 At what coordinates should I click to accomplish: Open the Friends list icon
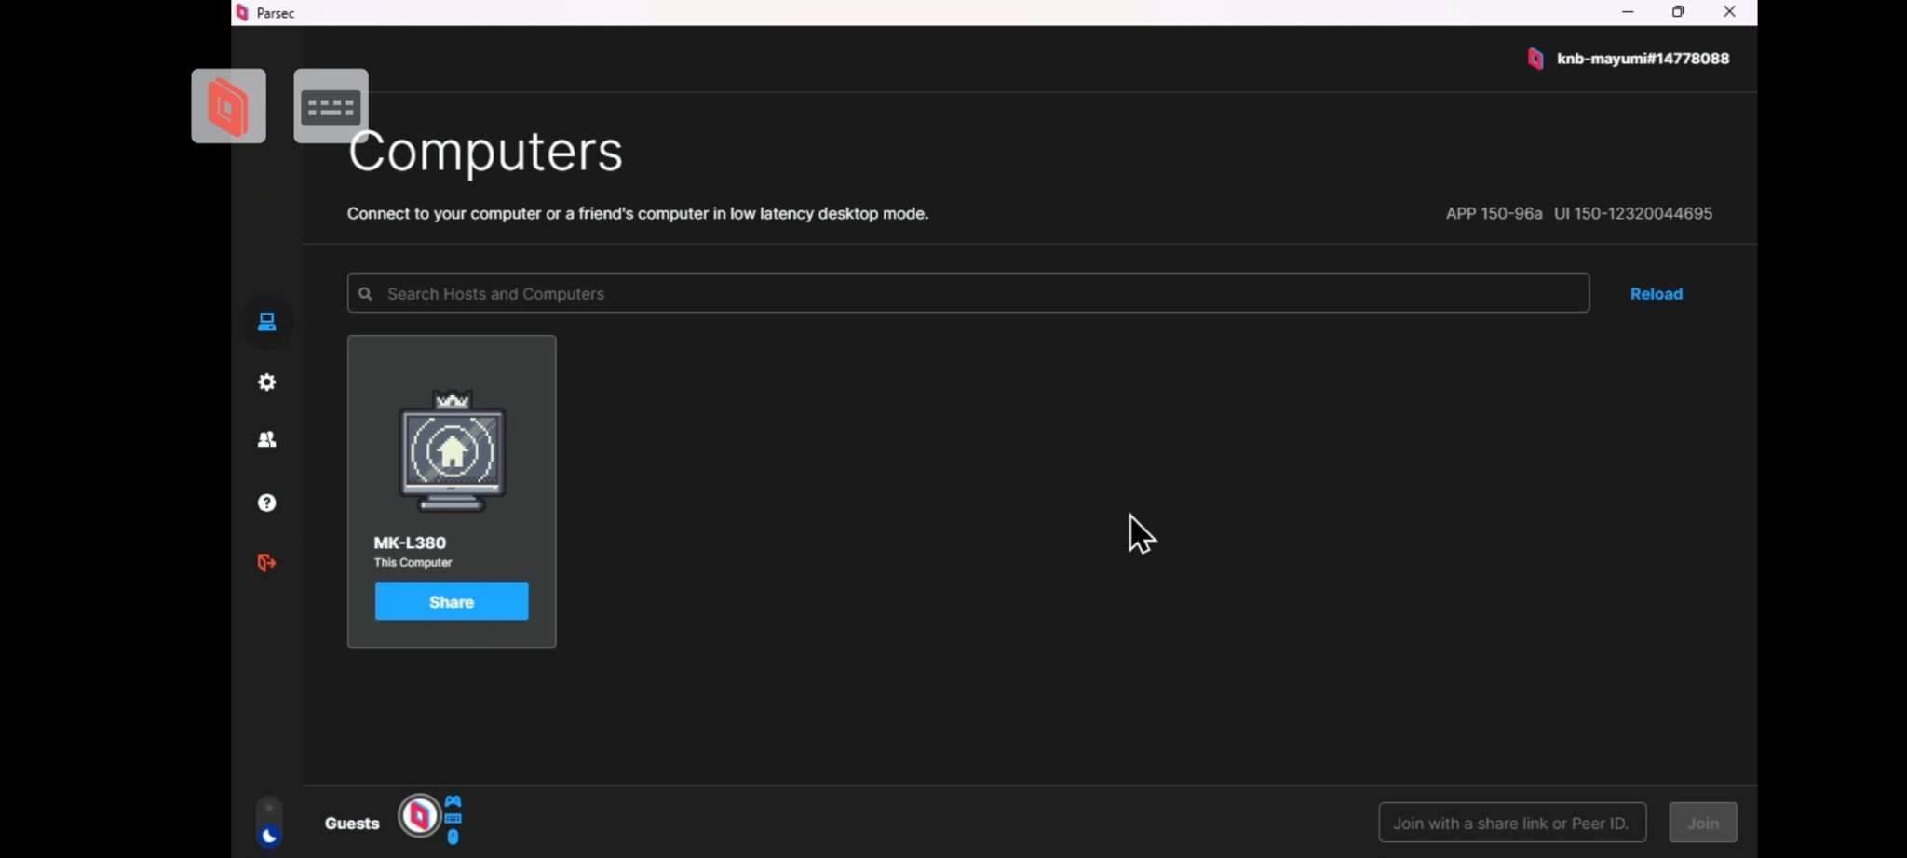(267, 439)
